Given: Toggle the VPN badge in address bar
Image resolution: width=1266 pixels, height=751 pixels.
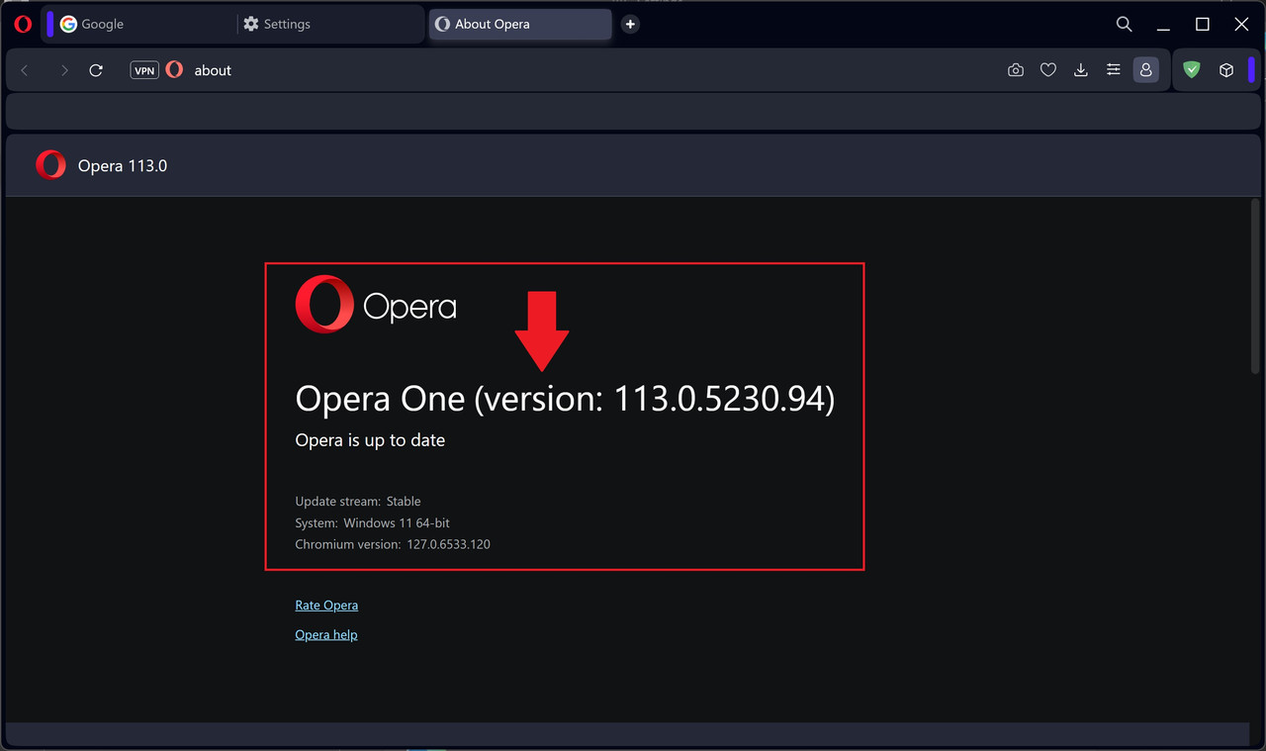Looking at the screenshot, I should coord(144,70).
